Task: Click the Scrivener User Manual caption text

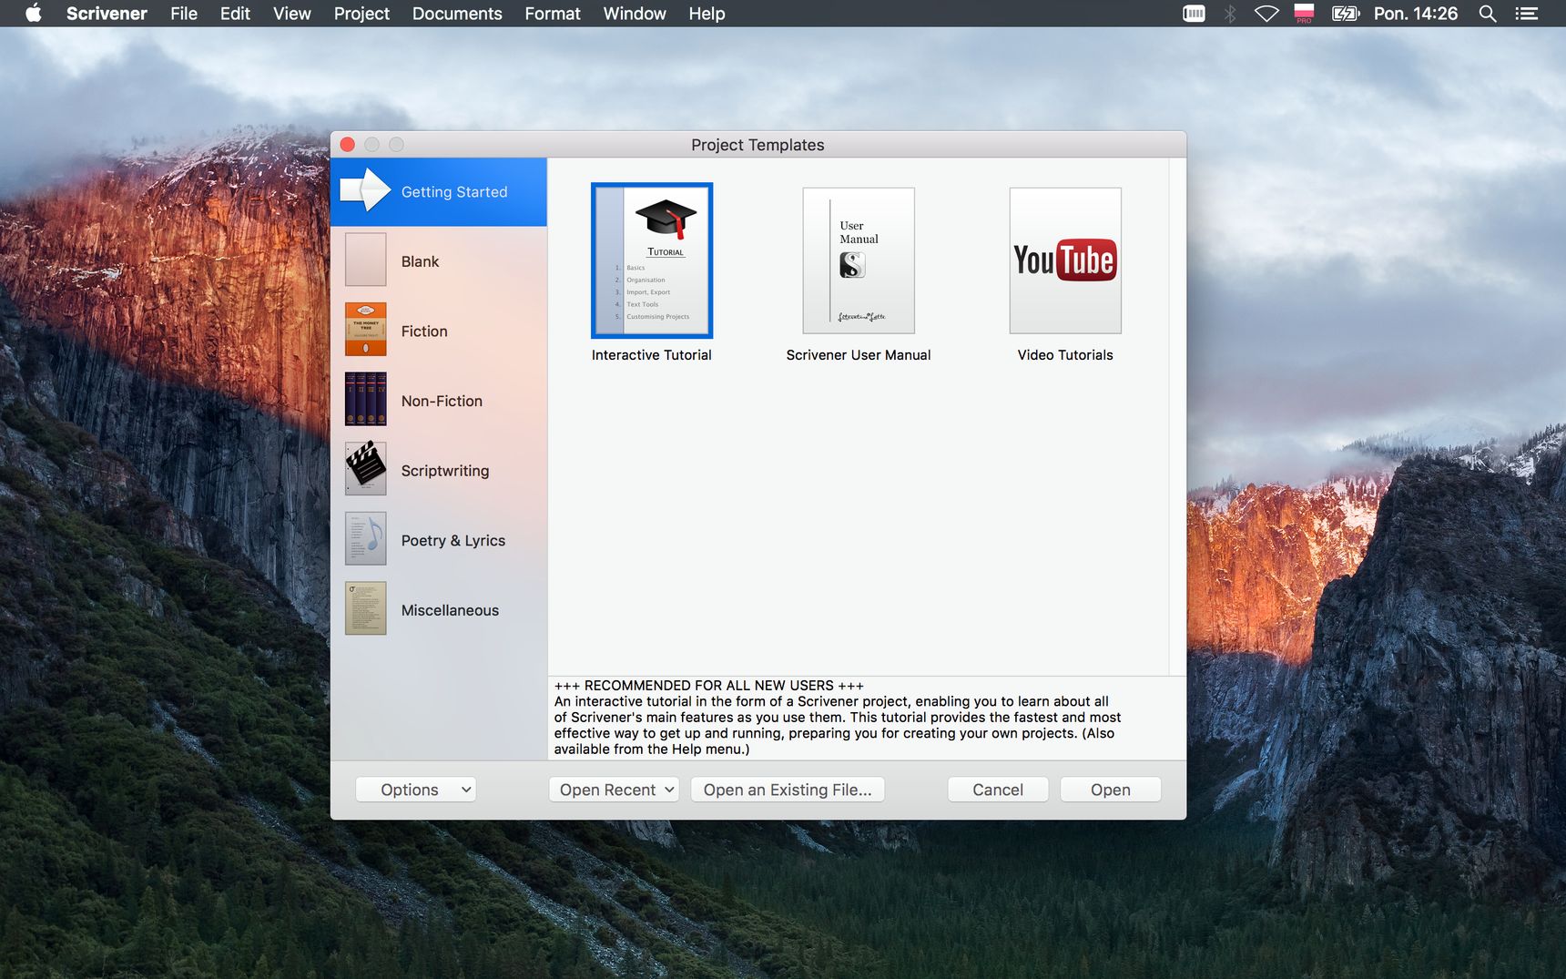Action: (859, 355)
